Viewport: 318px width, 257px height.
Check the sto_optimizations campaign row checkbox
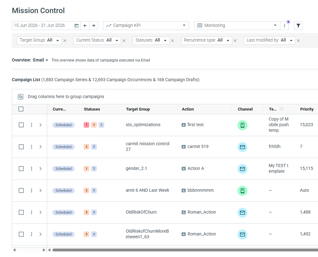[21, 125]
